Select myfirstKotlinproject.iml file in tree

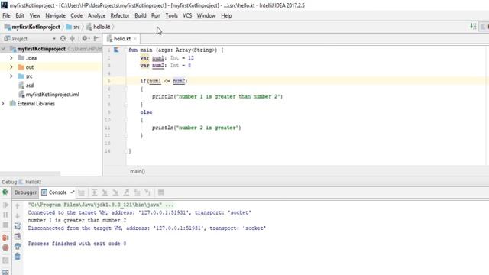point(49,95)
